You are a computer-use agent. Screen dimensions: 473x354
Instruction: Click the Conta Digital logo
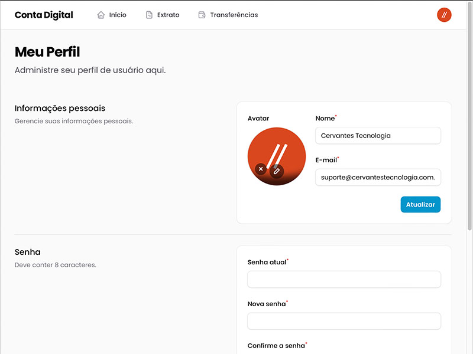coord(44,15)
